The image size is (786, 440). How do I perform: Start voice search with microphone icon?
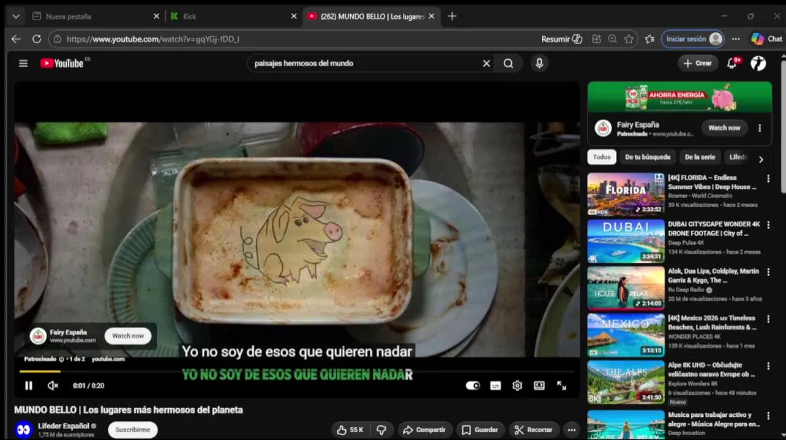pyautogui.click(x=539, y=63)
